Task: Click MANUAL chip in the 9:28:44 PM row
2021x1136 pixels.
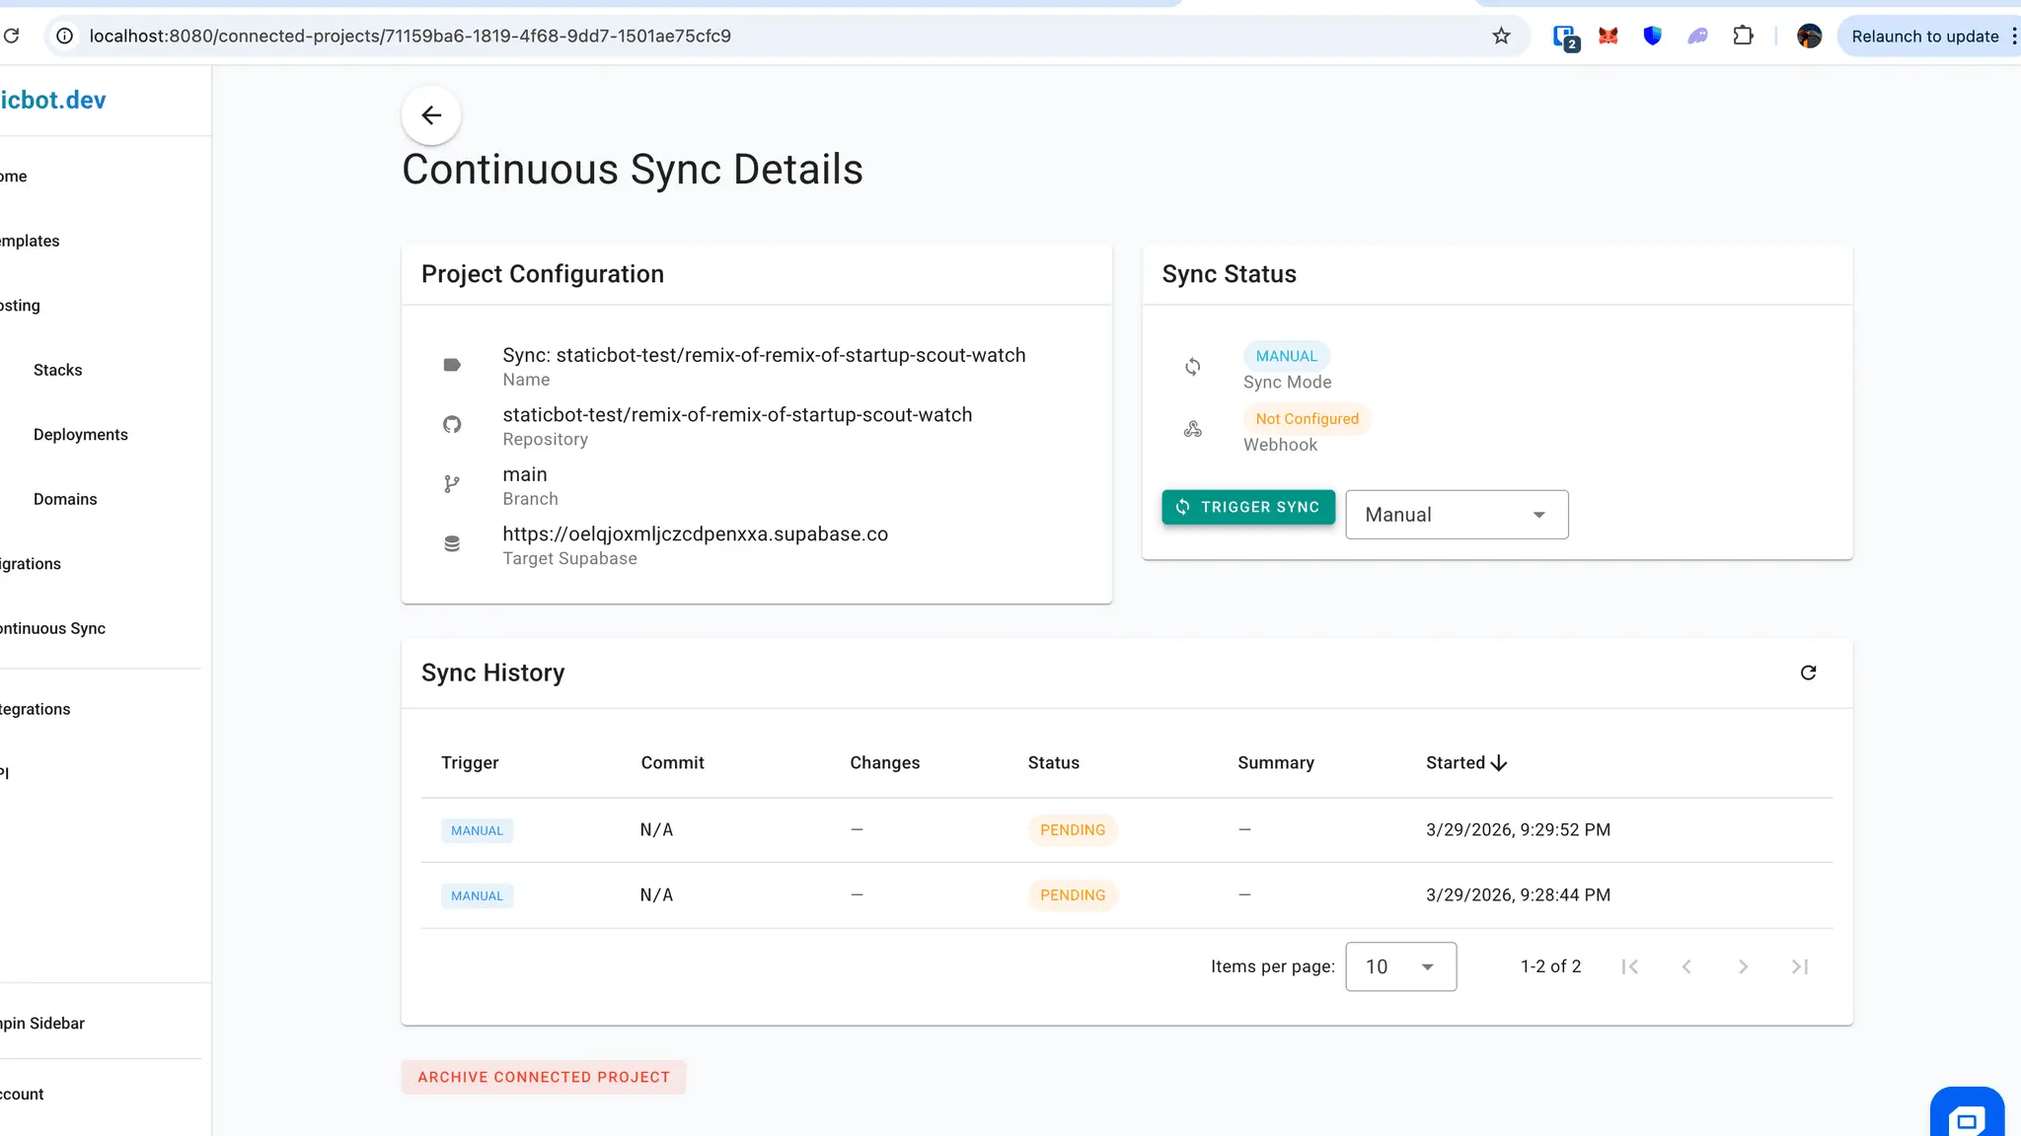Action: coord(477,896)
